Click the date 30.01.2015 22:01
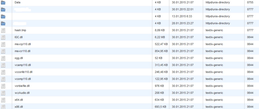 (x=182, y=10)
